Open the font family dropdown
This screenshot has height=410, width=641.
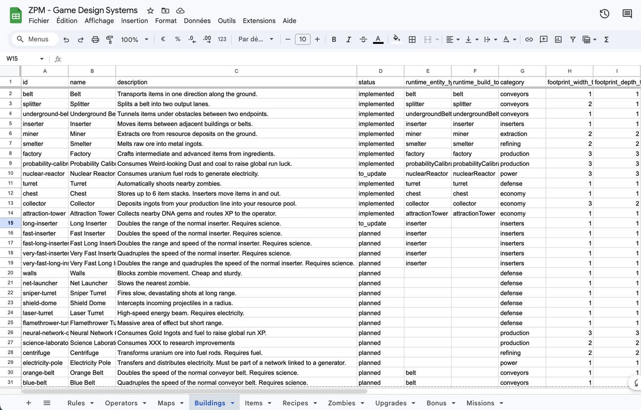[256, 39]
